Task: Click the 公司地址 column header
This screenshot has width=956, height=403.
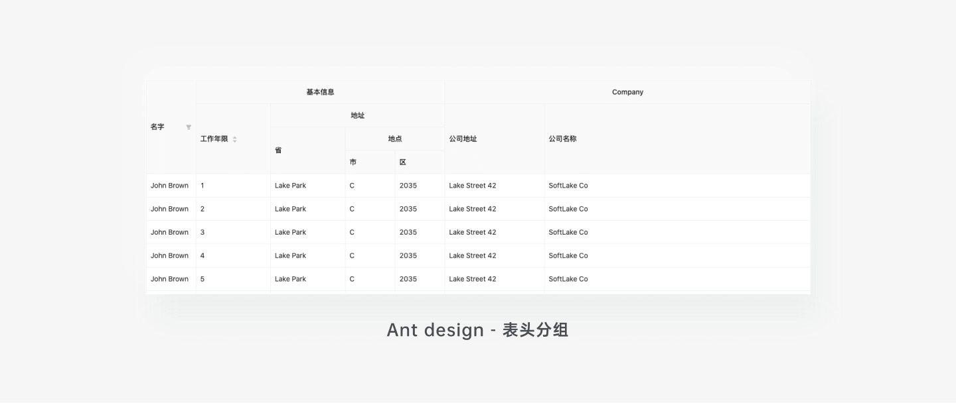Action: click(463, 139)
